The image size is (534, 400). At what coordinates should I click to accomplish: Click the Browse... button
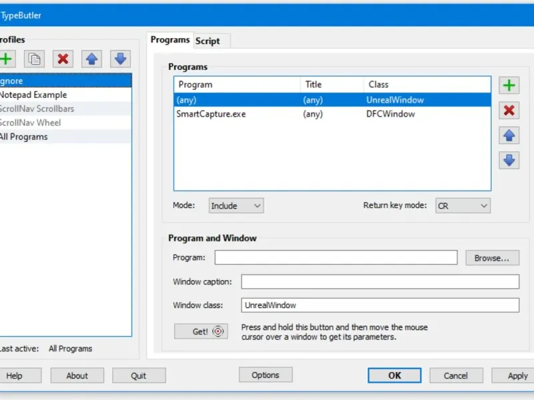click(x=492, y=258)
